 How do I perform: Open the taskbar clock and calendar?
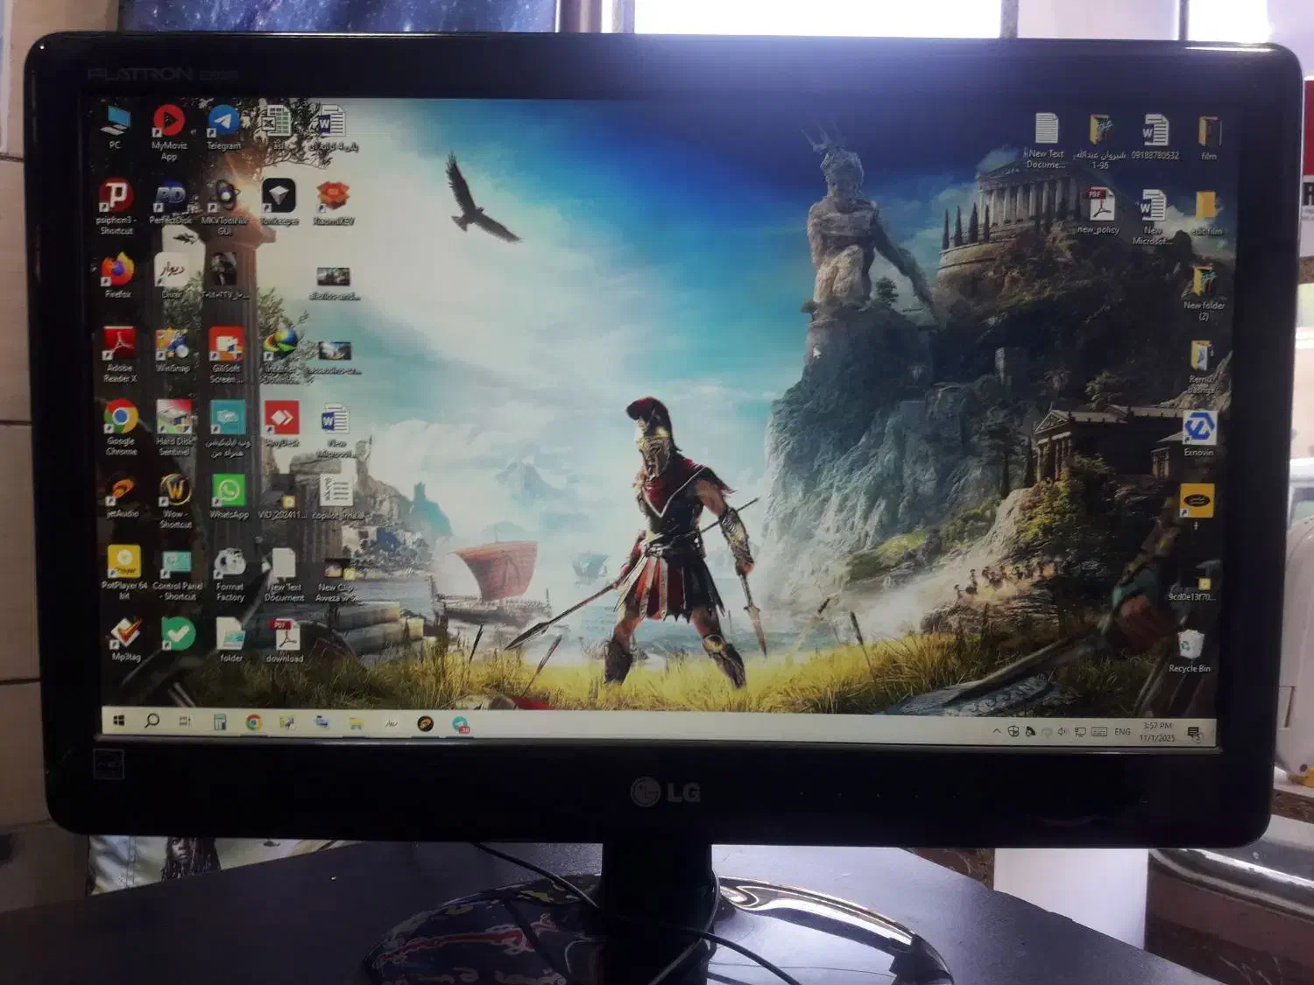pos(1157,732)
